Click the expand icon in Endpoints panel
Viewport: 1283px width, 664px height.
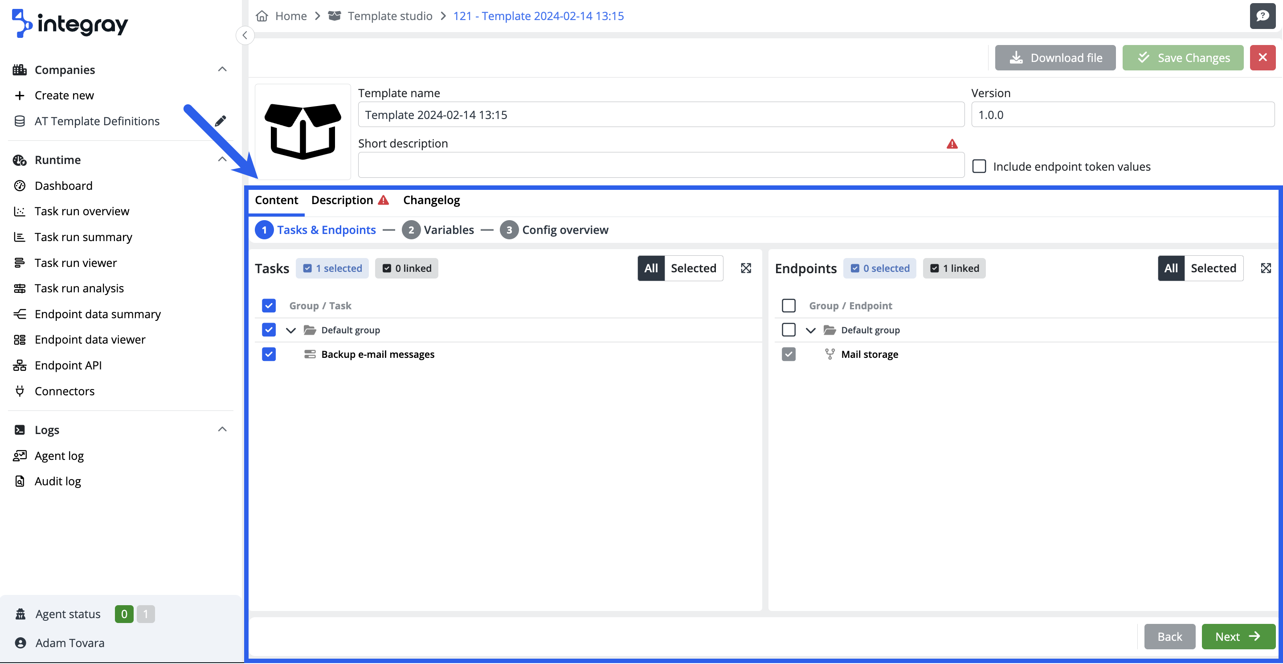1266,268
